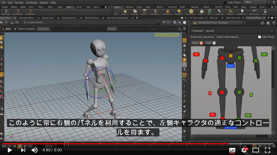The height and width of the screenshot is (155, 277).
Task: Toggle subtitles on the video player
Action: 232,150
